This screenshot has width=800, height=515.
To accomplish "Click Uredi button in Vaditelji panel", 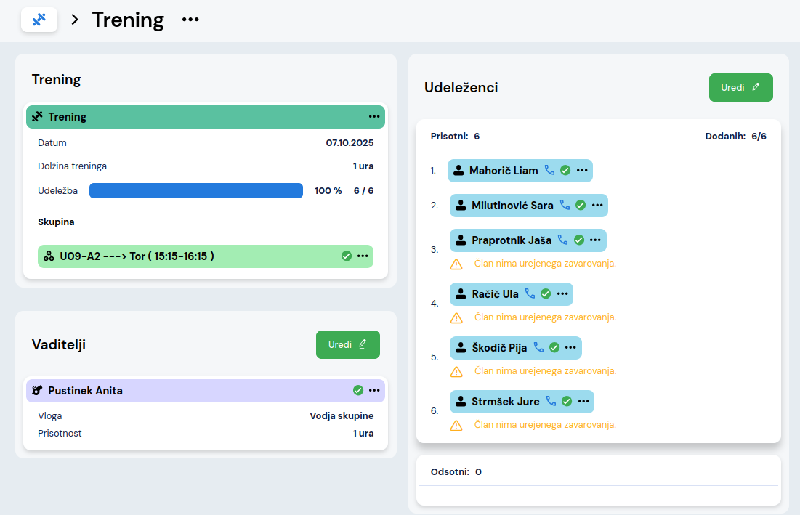I will point(347,345).
